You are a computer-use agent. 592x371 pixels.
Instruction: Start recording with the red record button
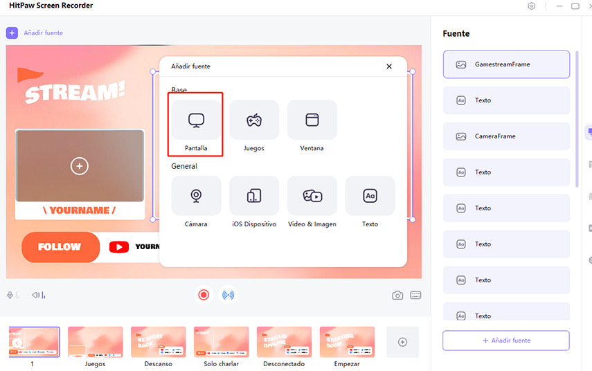[x=204, y=295]
